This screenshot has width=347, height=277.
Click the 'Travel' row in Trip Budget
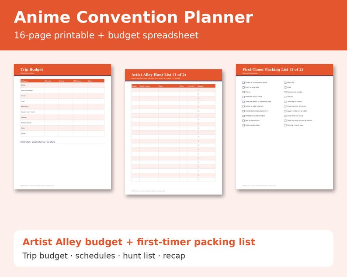[x=62, y=96]
